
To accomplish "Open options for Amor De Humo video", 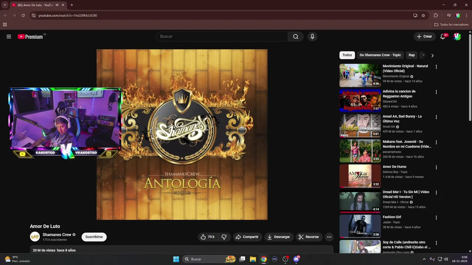I will click(436, 167).
